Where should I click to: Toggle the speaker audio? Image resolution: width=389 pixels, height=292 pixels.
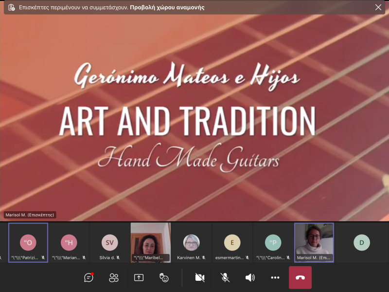click(x=250, y=277)
